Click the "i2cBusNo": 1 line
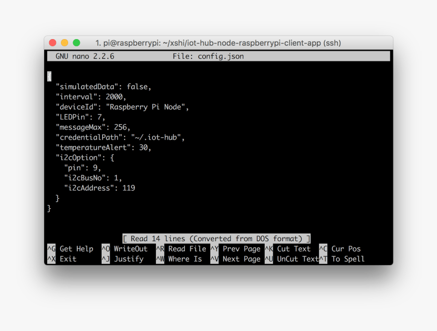 pos(93,178)
